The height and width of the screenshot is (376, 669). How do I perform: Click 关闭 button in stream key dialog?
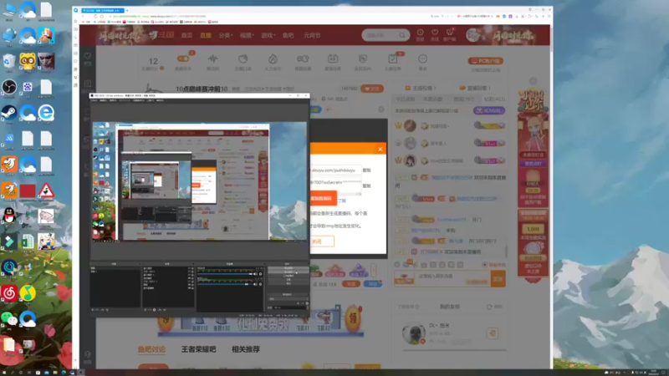click(x=322, y=241)
